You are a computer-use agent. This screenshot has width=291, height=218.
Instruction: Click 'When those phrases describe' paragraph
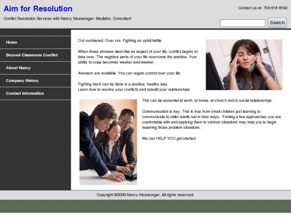click(138, 57)
